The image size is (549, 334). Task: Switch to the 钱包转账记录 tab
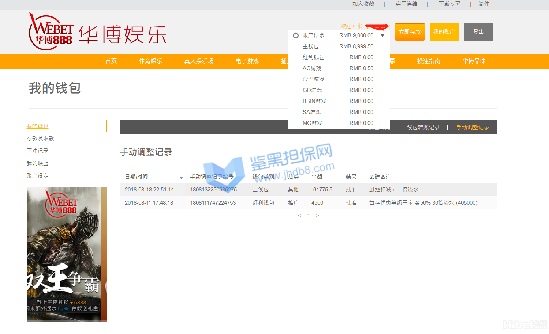point(423,128)
